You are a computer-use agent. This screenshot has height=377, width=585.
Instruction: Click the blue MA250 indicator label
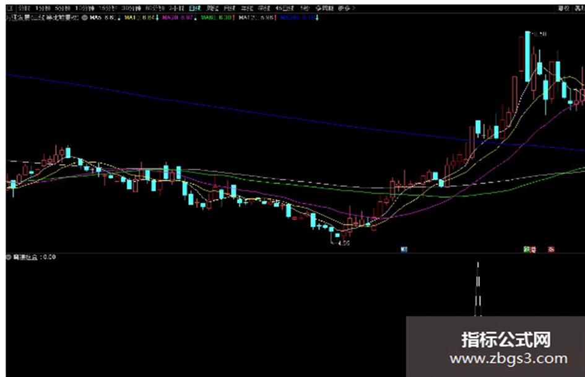click(x=299, y=17)
